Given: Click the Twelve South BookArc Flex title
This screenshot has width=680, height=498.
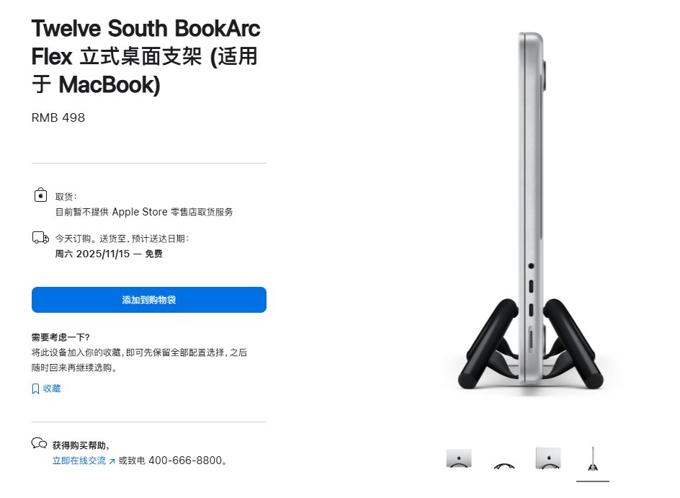Looking at the screenshot, I should coord(146,57).
